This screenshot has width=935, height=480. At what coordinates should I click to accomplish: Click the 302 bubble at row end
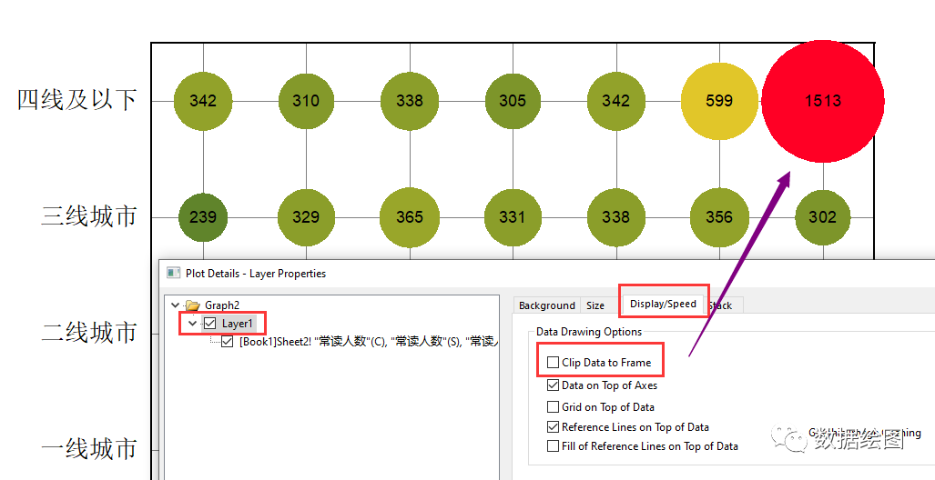click(x=822, y=217)
